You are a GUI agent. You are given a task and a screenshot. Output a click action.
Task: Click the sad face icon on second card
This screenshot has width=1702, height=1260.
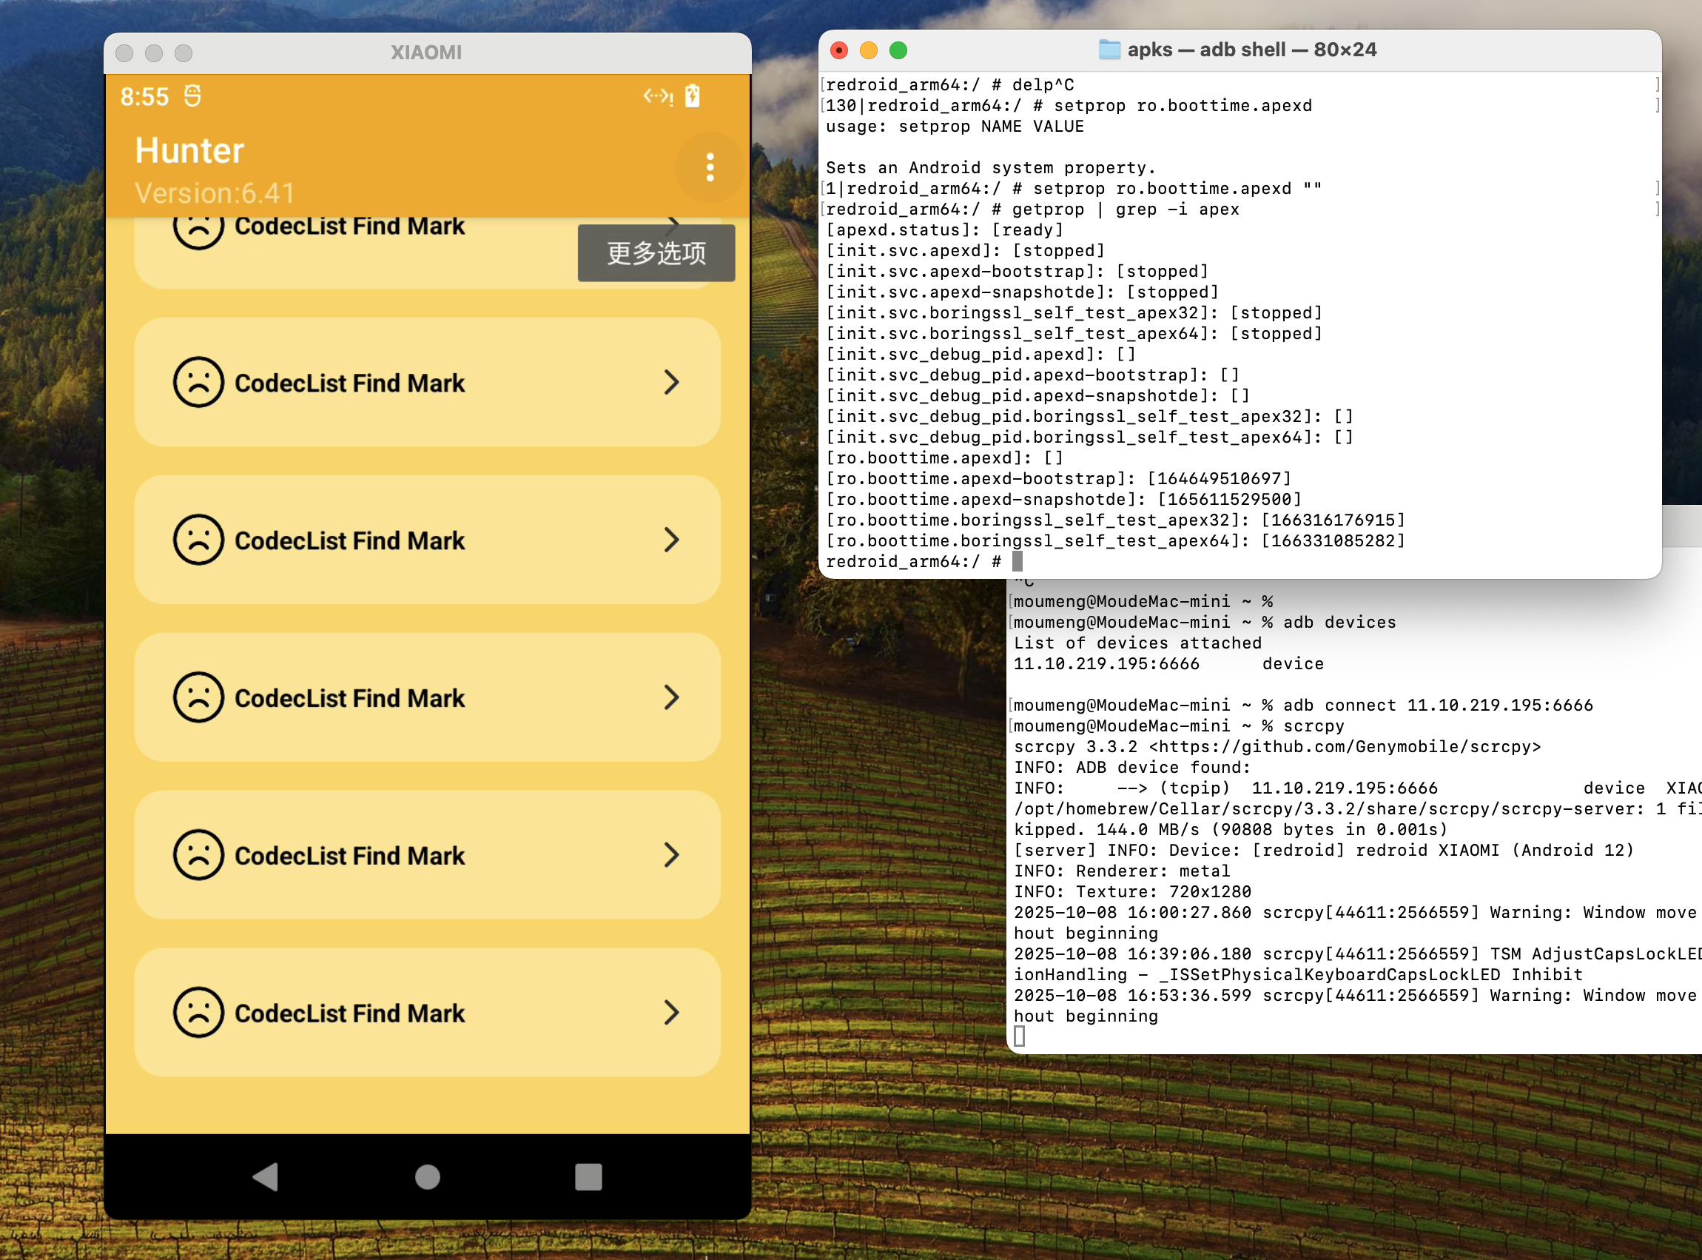coord(198,382)
